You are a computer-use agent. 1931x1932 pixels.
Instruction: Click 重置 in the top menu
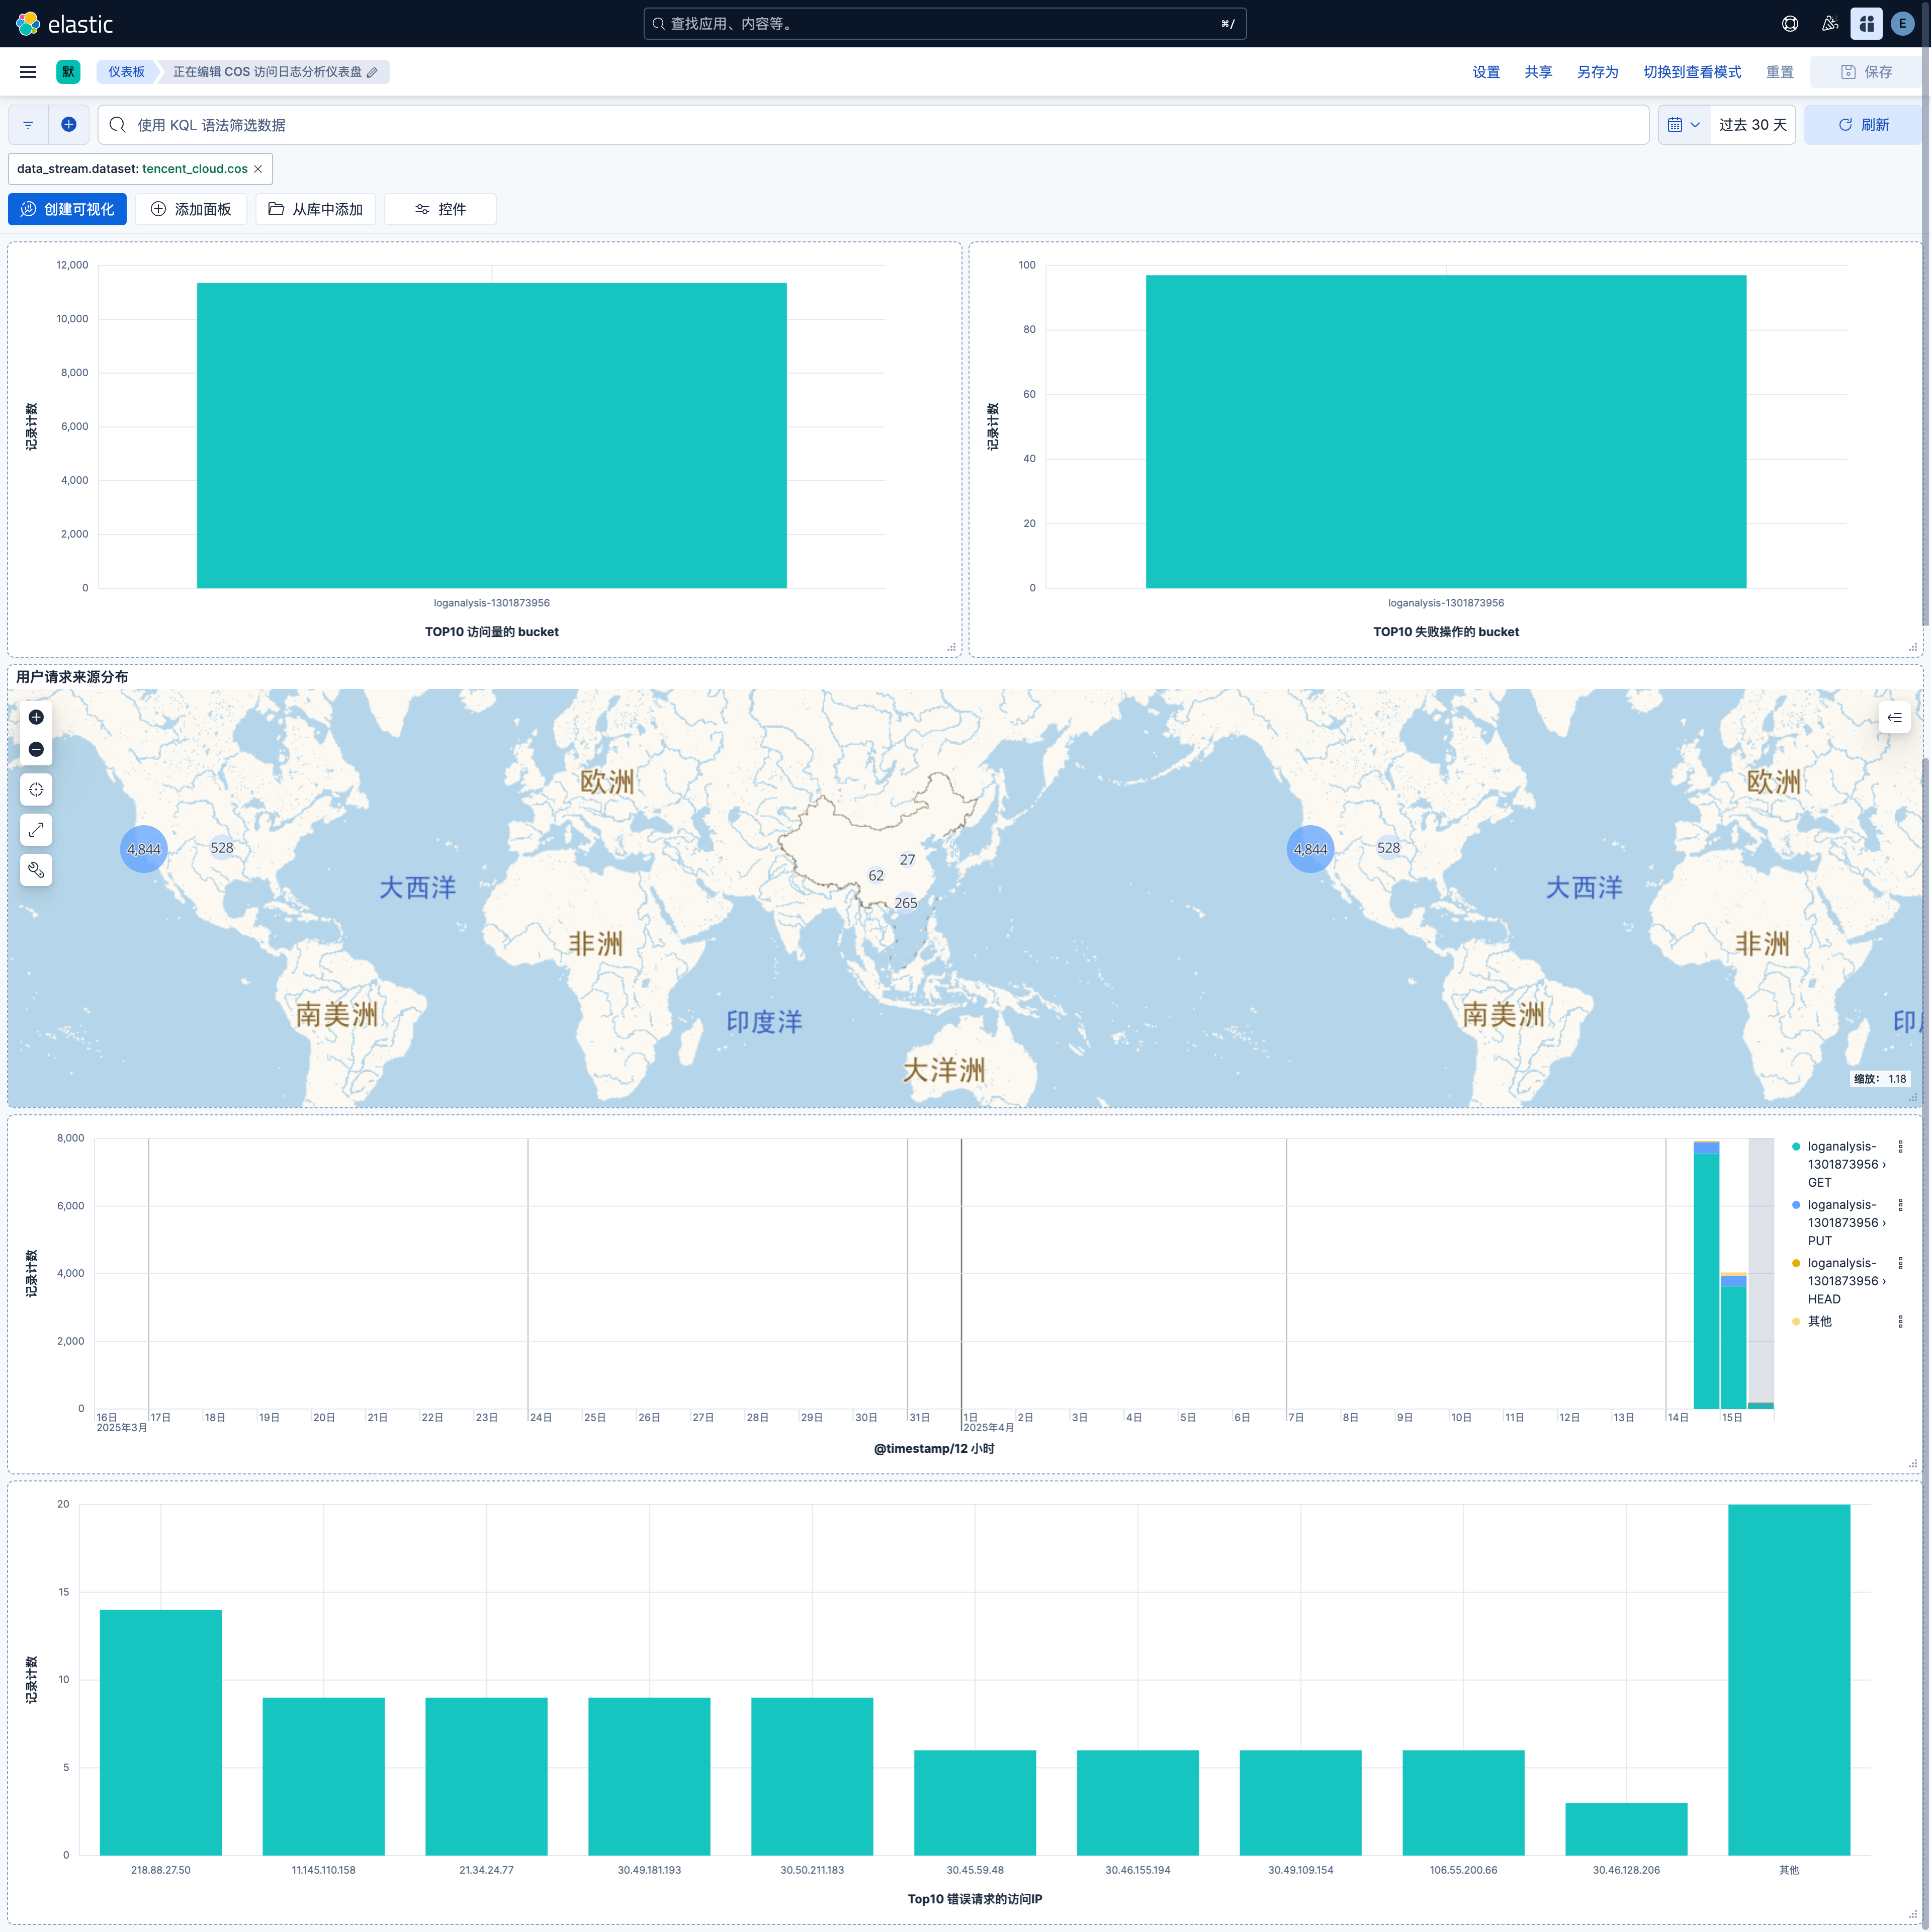(x=1779, y=72)
